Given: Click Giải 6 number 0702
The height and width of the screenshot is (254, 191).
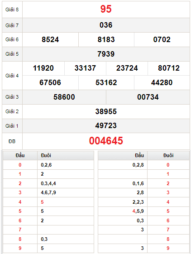Looking at the screenshot, I should pos(162,39).
